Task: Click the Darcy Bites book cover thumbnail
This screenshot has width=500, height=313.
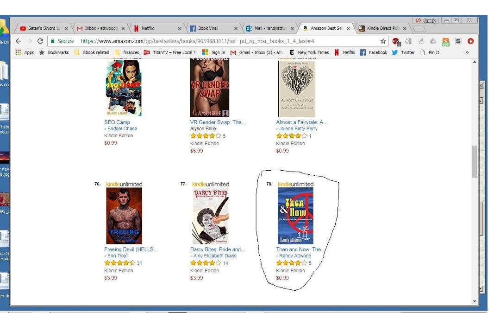Action: pos(211,216)
